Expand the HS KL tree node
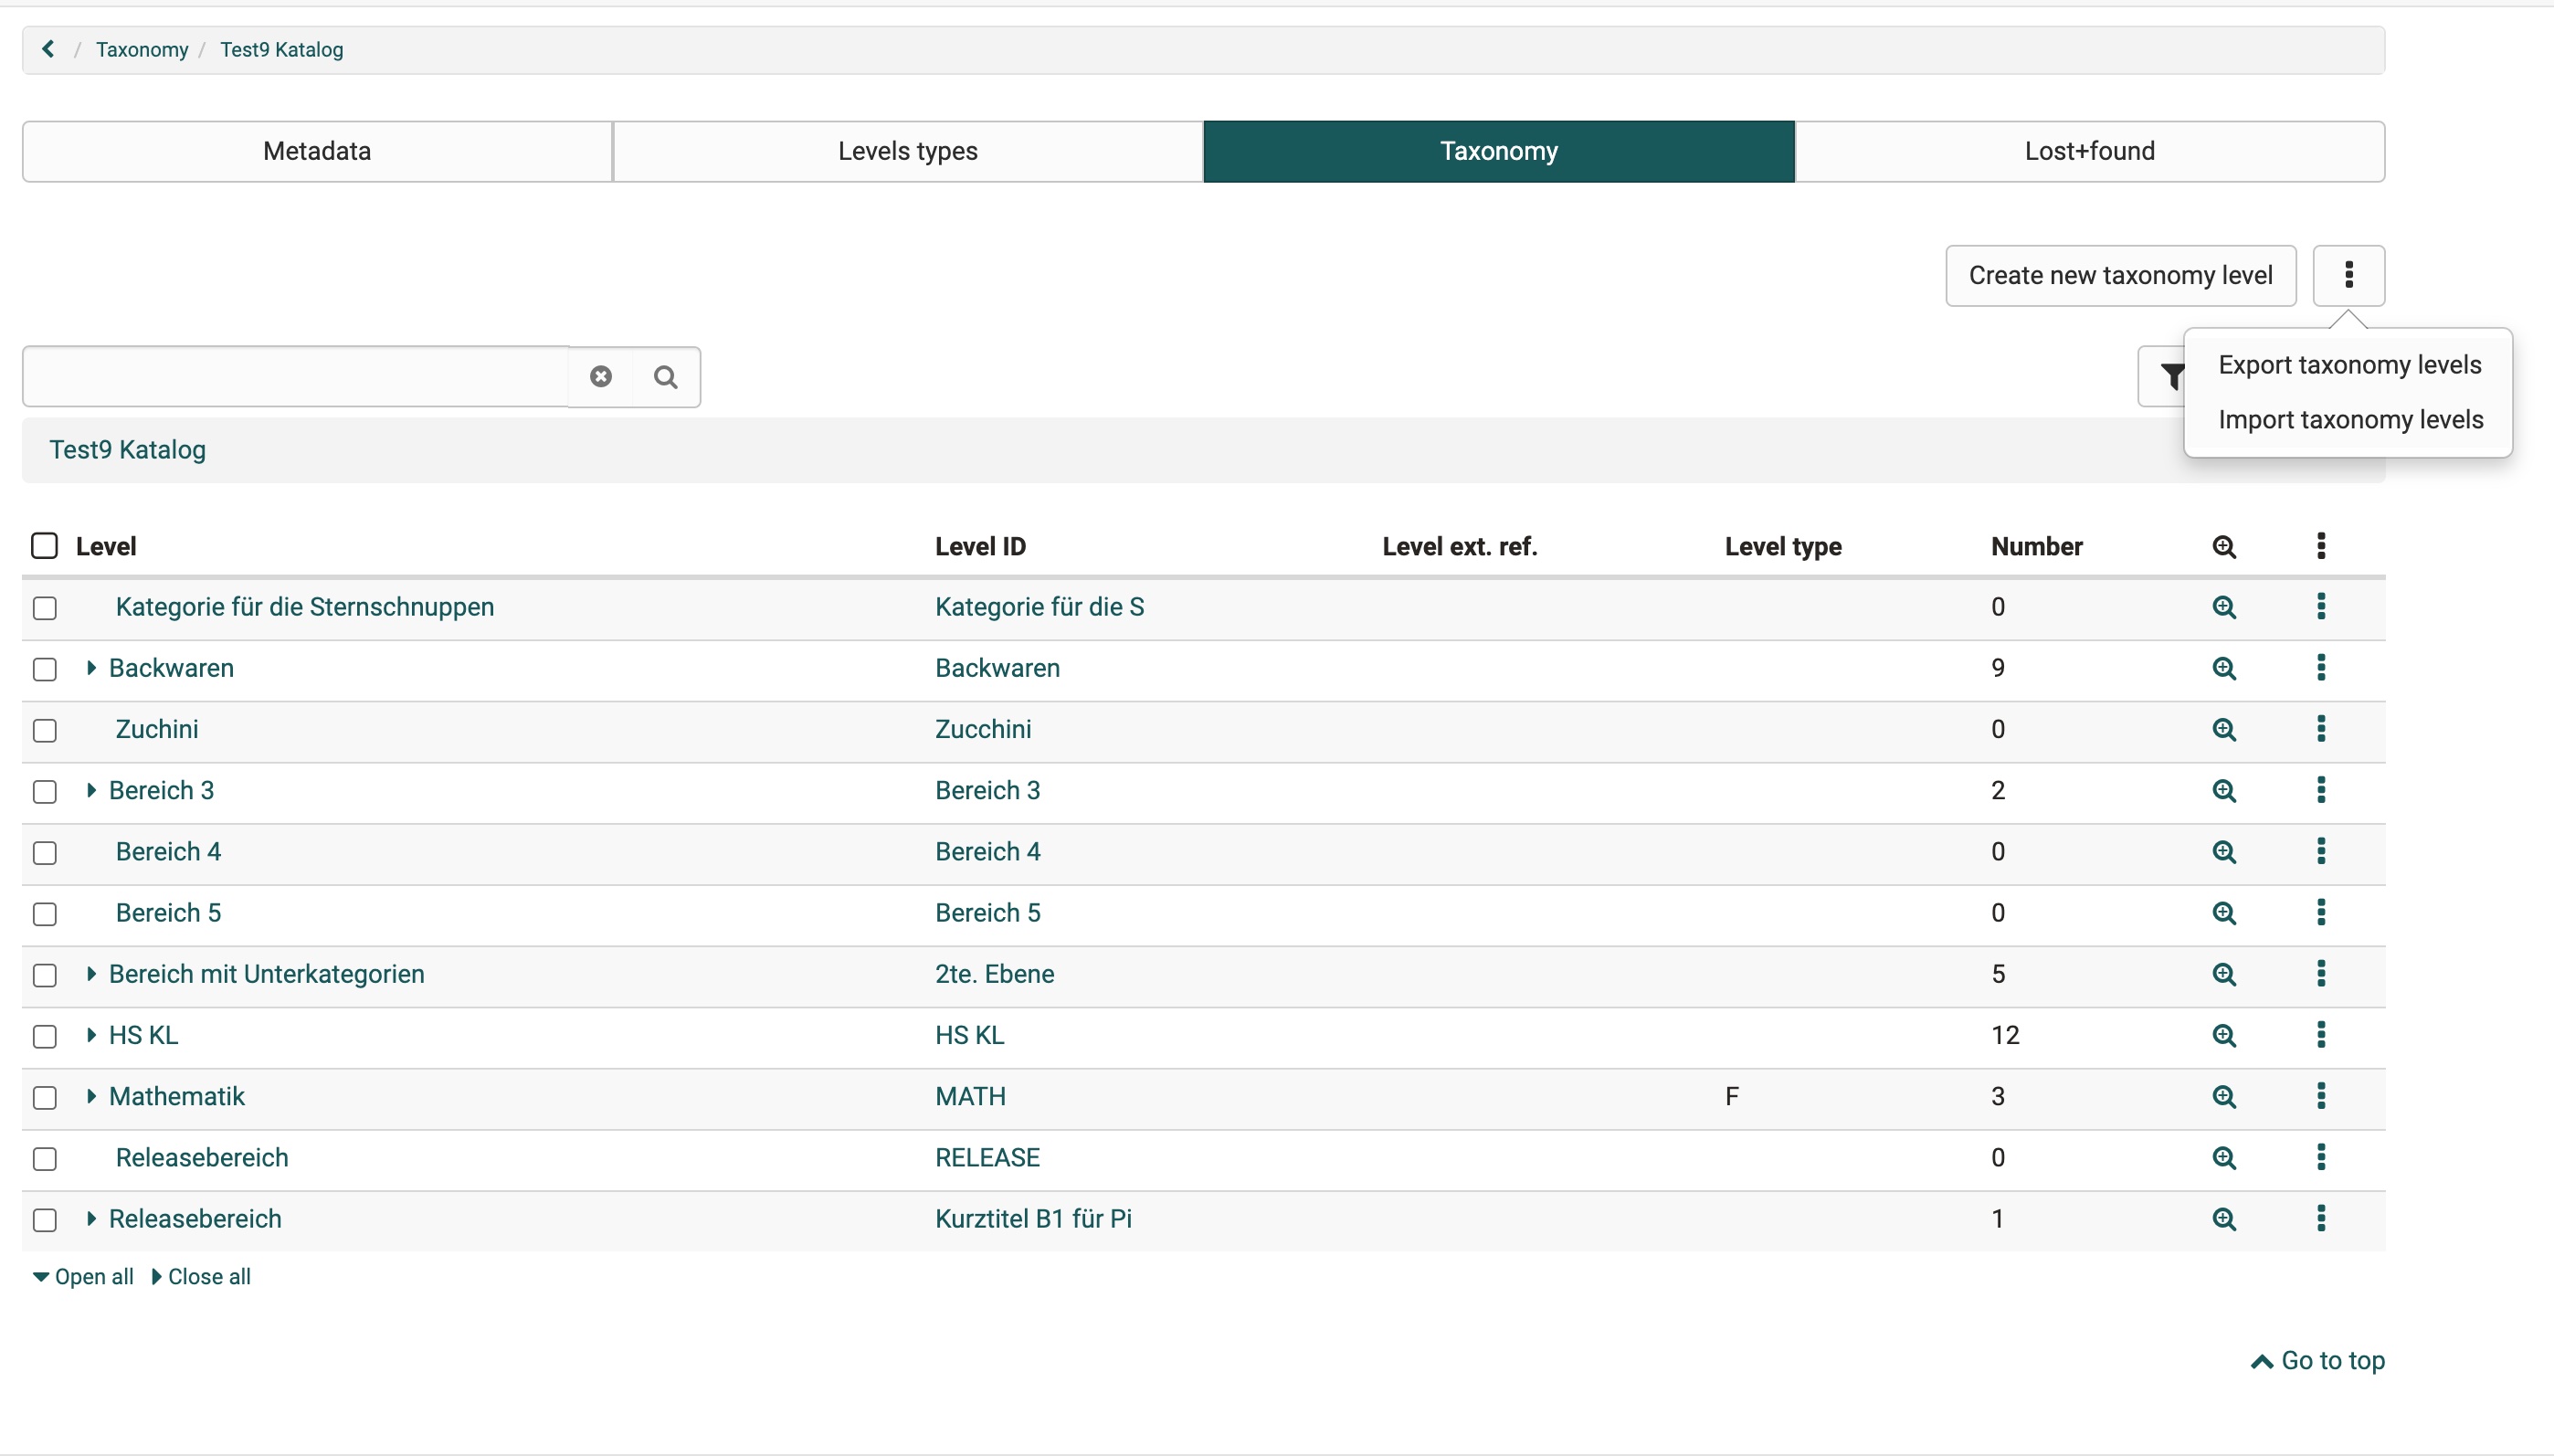This screenshot has width=2554, height=1456. pos(91,1035)
